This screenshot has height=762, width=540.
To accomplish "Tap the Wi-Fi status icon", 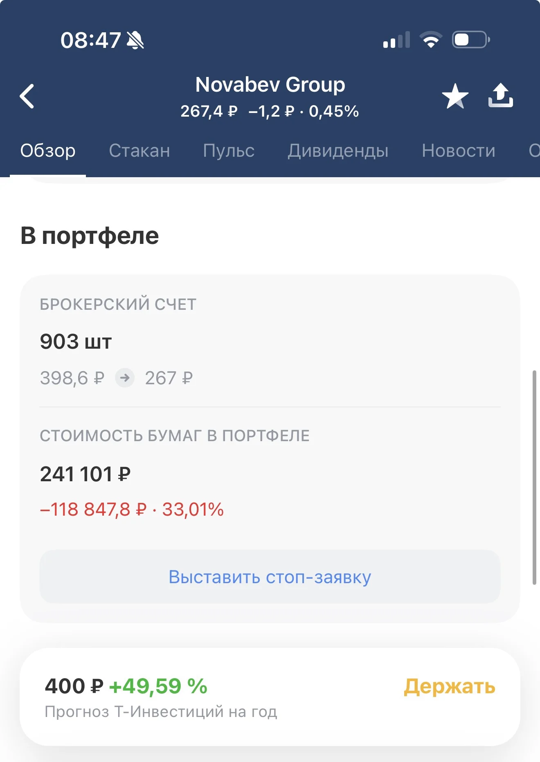I will tap(430, 40).
